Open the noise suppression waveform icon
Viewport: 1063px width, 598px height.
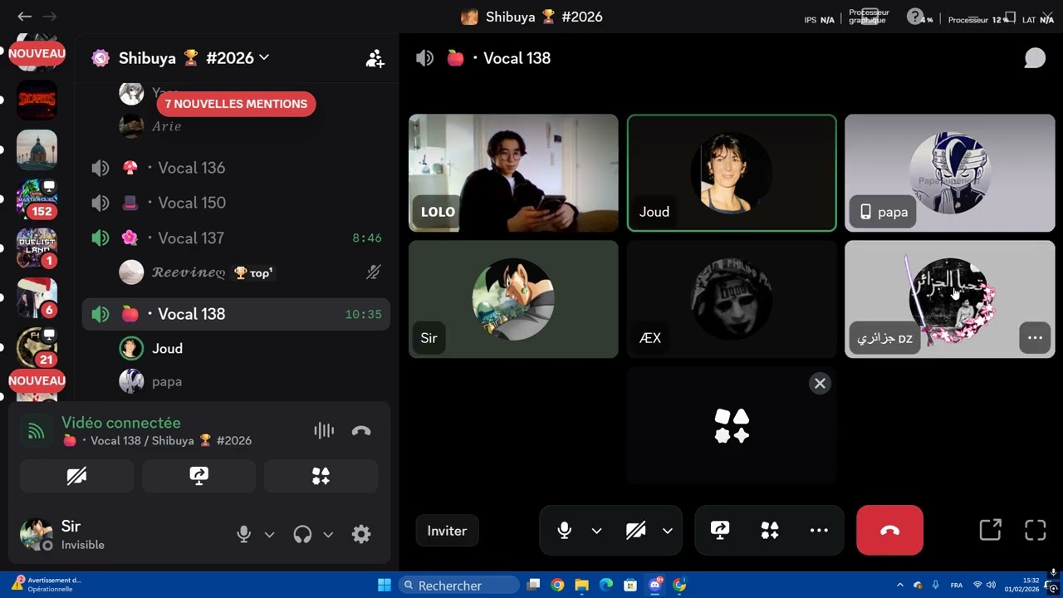324,430
